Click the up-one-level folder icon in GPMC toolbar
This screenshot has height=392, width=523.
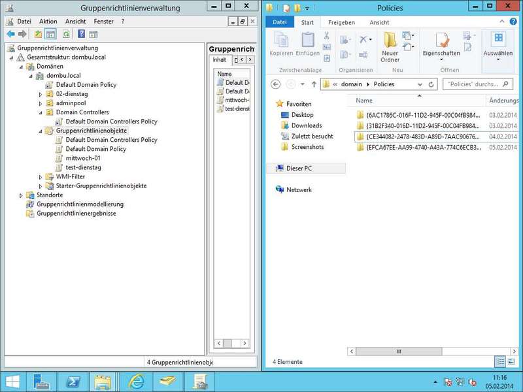tap(39, 34)
